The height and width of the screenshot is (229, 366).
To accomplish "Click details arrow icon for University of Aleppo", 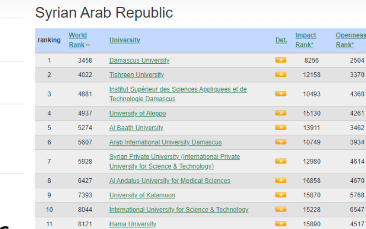I will (x=280, y=113).
